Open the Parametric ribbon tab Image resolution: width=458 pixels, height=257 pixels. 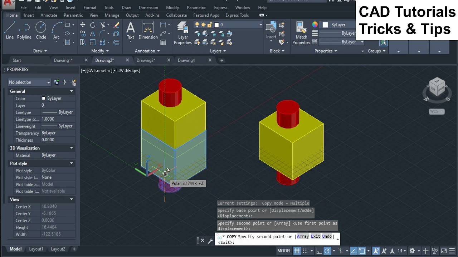[73, 15]
